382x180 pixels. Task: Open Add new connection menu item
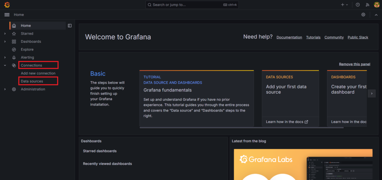pyautogui.click(x=38, y=73)
